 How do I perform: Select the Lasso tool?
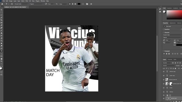[1, 15]
